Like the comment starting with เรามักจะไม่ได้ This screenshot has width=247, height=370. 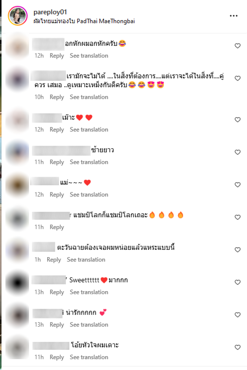coord(237,78)
